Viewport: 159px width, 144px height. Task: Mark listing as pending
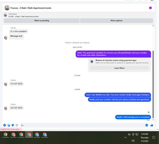pyautogui.click(x=42, y=21)
